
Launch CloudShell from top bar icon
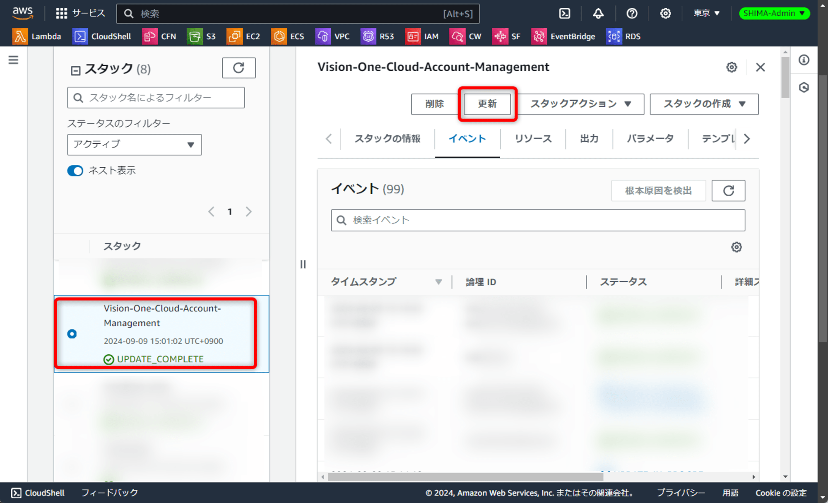(x=565, y=13)
